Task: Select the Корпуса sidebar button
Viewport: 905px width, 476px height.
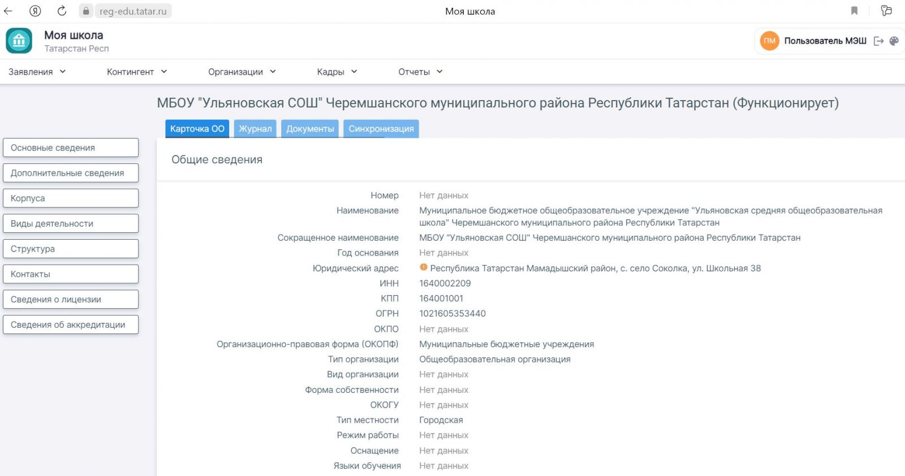Action: [71, 198]
